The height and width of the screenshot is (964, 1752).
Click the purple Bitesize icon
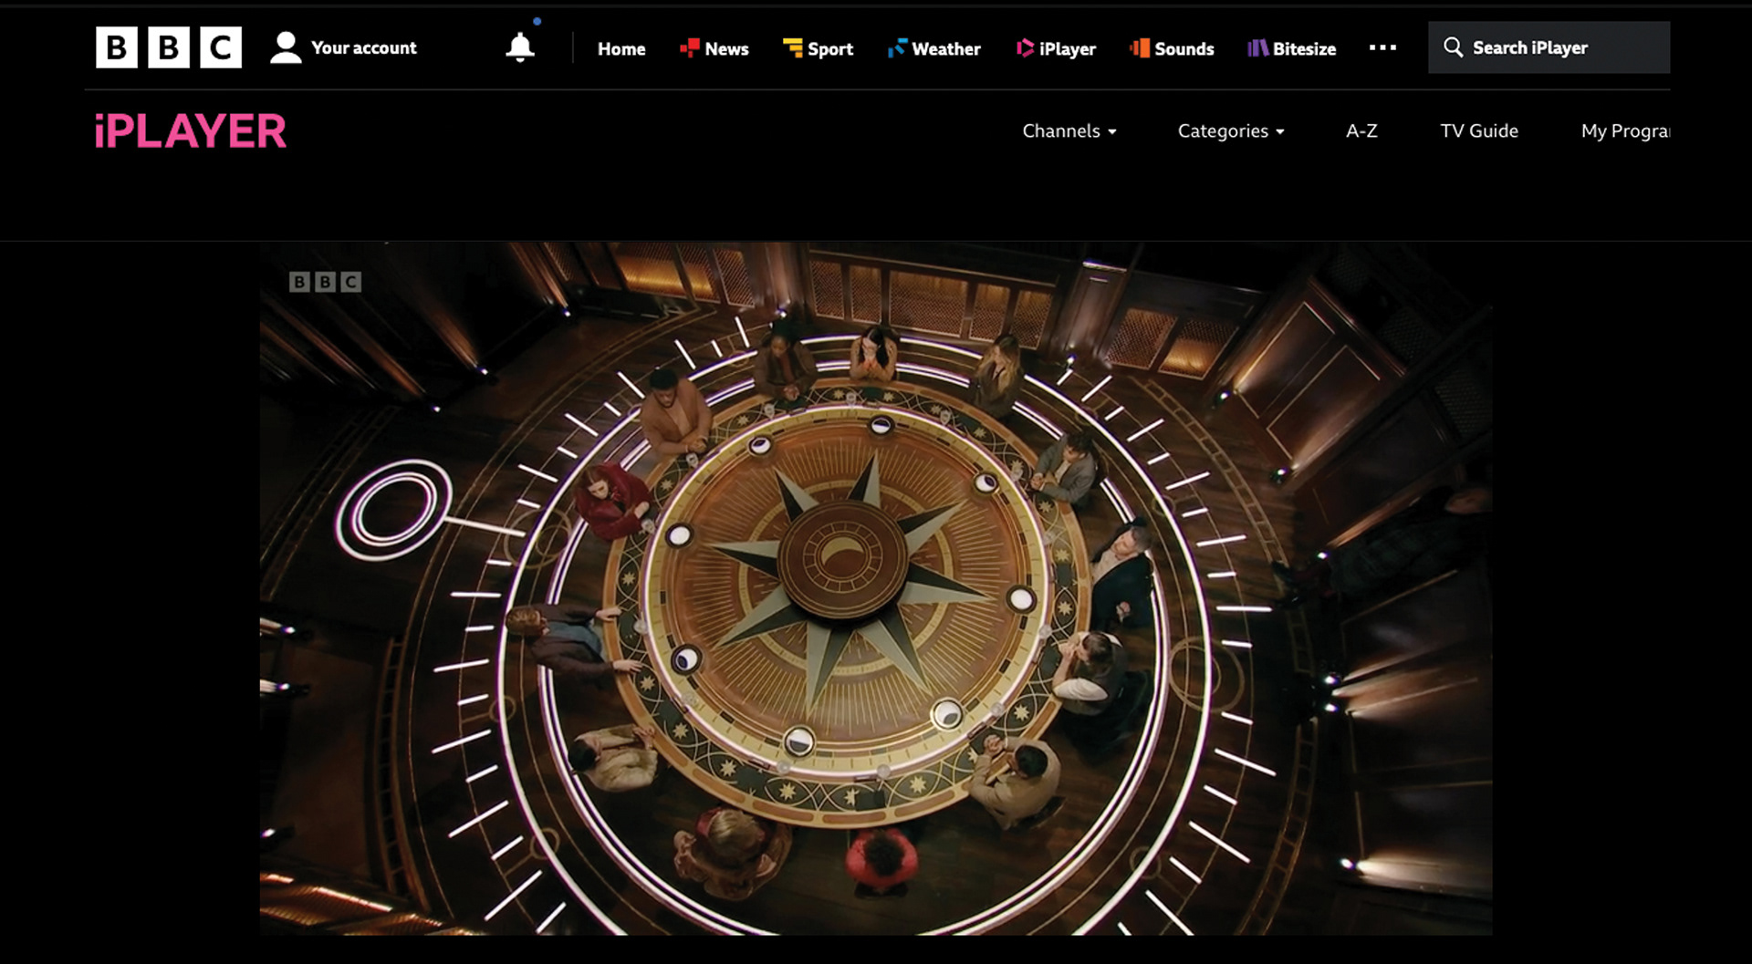(x=1257, y=47)
